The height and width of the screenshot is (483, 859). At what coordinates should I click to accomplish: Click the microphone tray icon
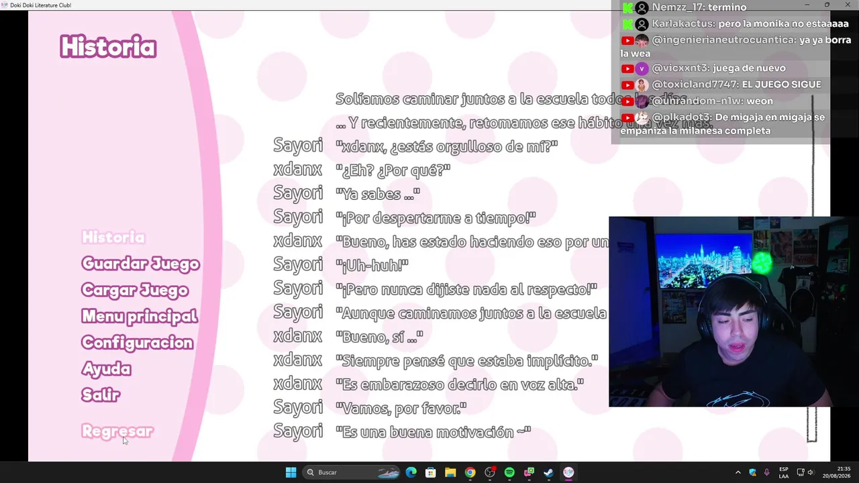(766, 472)
